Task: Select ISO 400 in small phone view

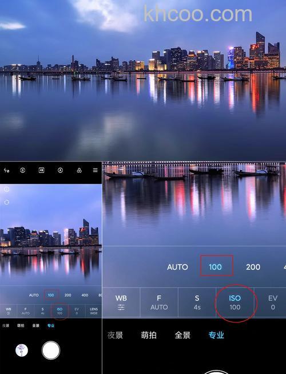Action: coord(85,295)
